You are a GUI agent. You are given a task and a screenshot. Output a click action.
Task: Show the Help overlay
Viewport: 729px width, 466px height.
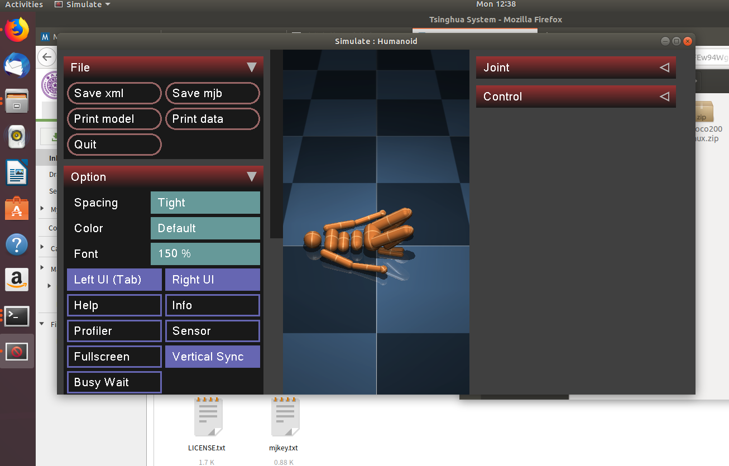tap(114, 305)
